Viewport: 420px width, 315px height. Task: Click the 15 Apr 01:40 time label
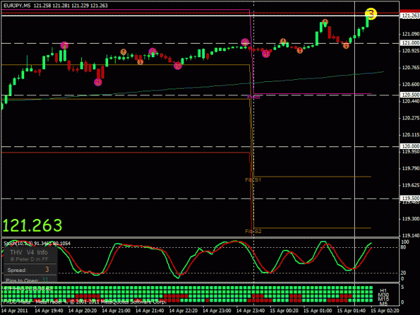(351, 311)
